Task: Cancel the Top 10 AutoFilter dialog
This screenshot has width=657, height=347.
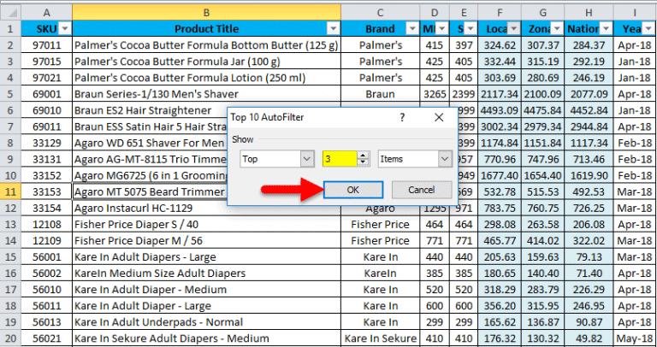Action: 421,190
